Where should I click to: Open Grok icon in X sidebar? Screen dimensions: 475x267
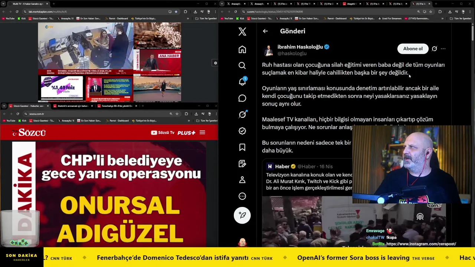pyautogui.click(x=242, y=115)
